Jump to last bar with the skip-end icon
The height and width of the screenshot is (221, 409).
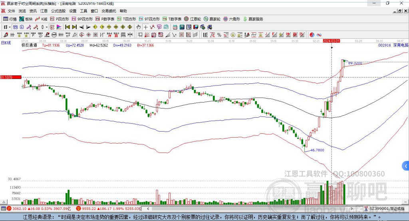[74, 27]
